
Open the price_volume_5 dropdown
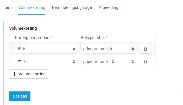[x=108, y=49]
